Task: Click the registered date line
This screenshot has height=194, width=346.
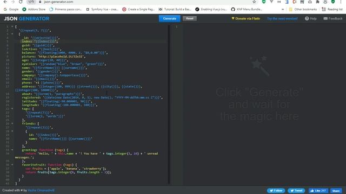Action: coord(92,98)
